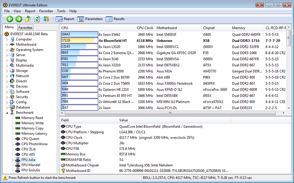Select the CPU PhotoWorxx benchmark
Screen dimensions: 294x183
(35, 144)
